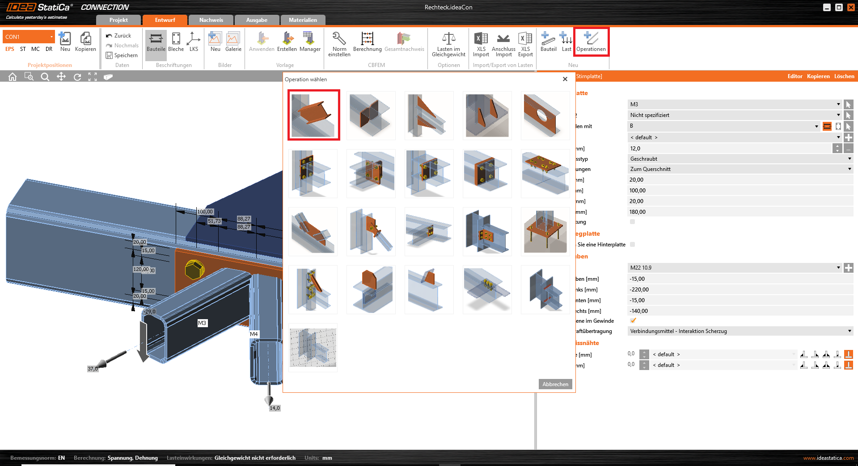
Task: Click the Löschen link in the panel header
Action: click(x=844, y=76)
